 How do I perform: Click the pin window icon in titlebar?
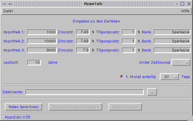(10, 4)
